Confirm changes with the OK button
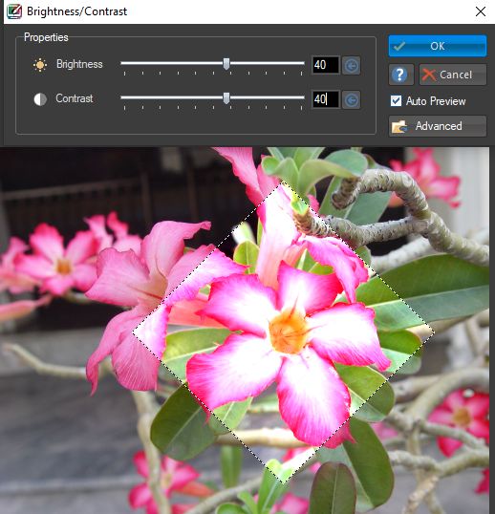This screenshot has width=495, height=514. pos(438,46)
